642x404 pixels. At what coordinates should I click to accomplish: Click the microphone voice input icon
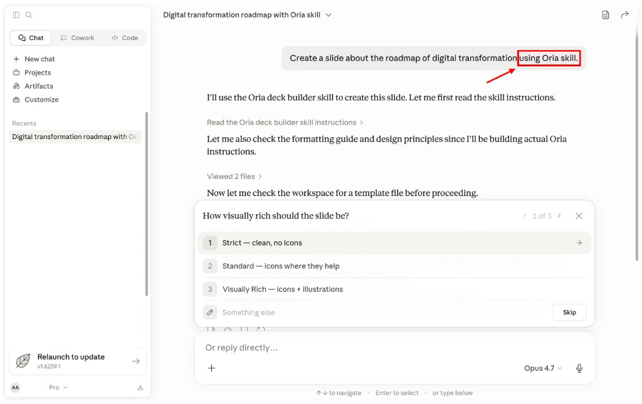(x=579, y=368)
